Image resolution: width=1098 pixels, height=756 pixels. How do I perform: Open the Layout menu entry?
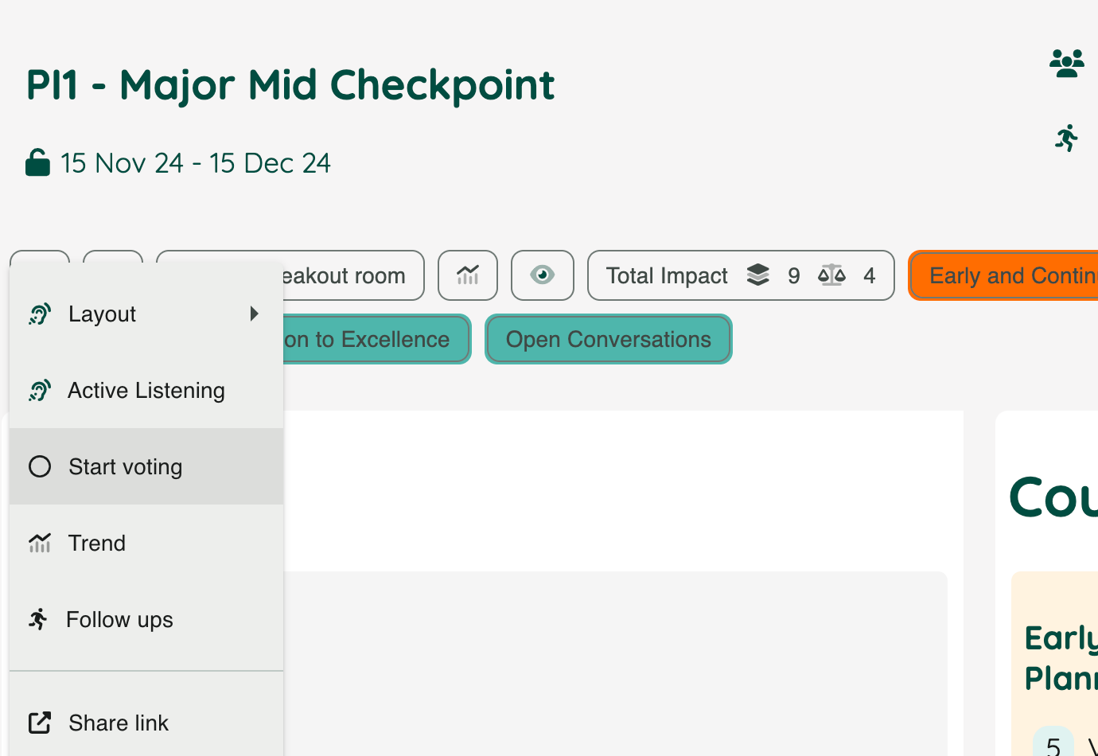tap(146, 314)
